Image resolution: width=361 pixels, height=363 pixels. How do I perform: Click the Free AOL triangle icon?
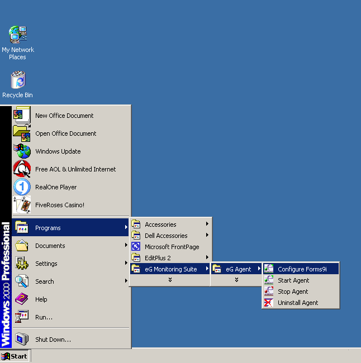click(22, 169)
